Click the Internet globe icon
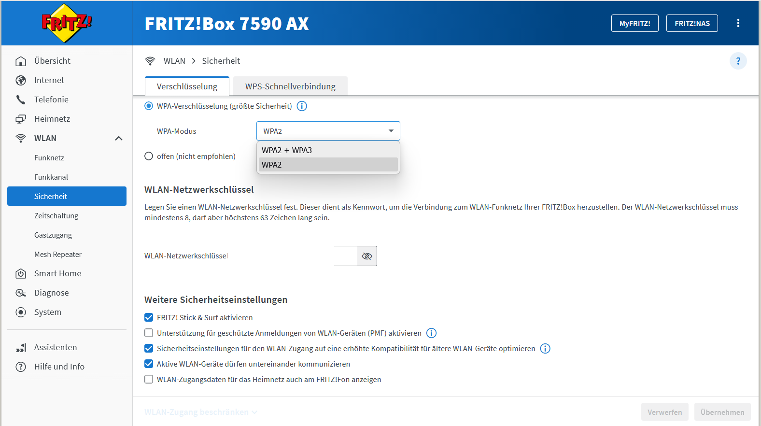The height and width of the screenshot is (426, 761). pos(21,80)
